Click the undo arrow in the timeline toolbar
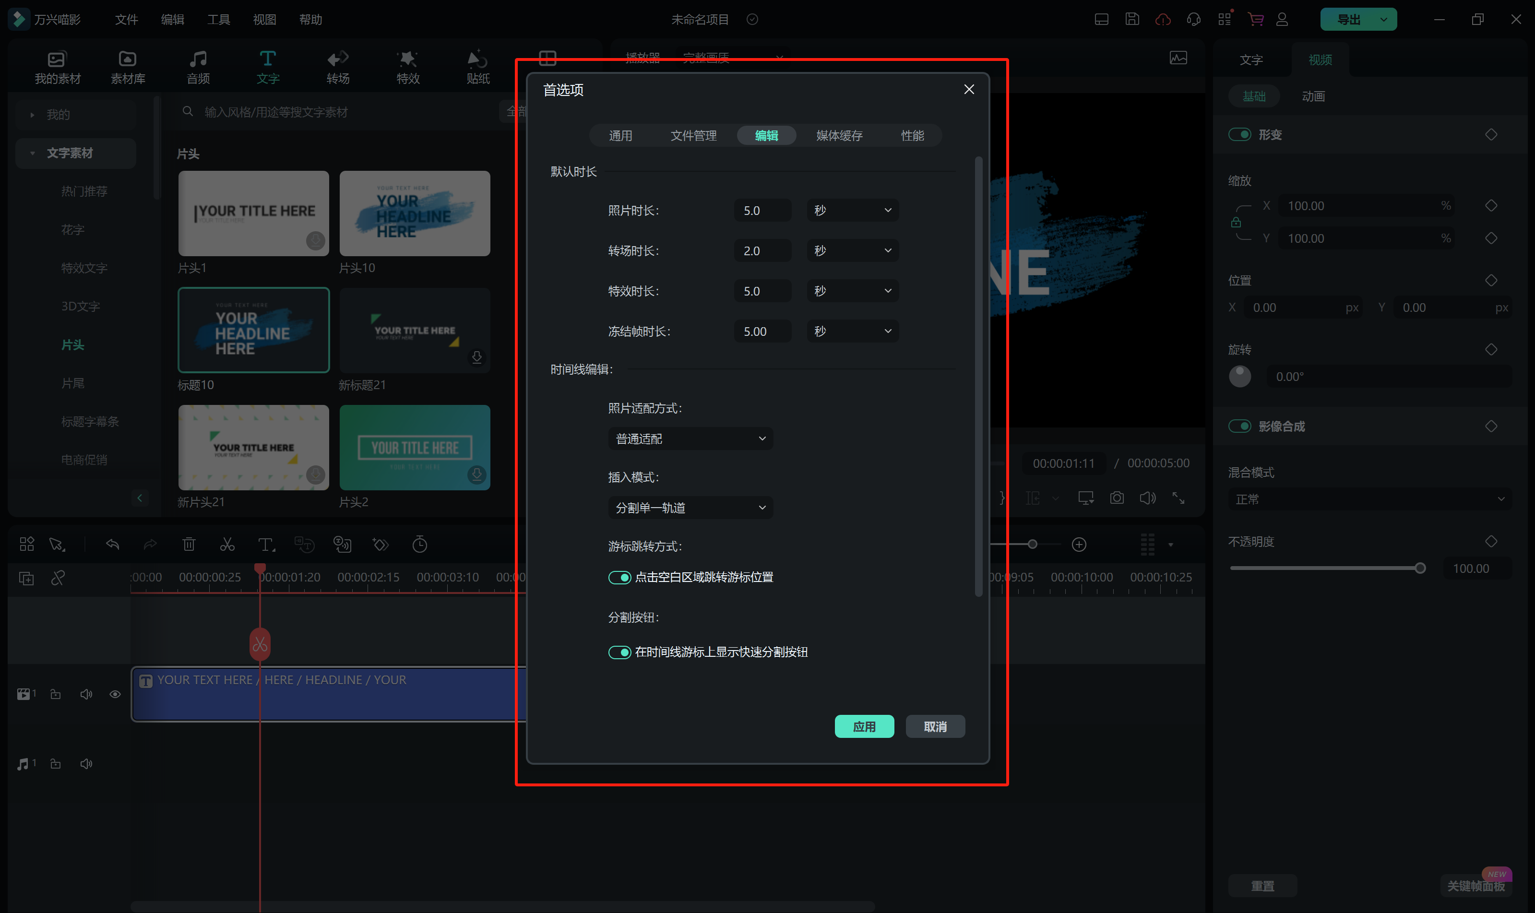Image resolution: width=1535 pixels, height=913 pixels. point(113,545)
